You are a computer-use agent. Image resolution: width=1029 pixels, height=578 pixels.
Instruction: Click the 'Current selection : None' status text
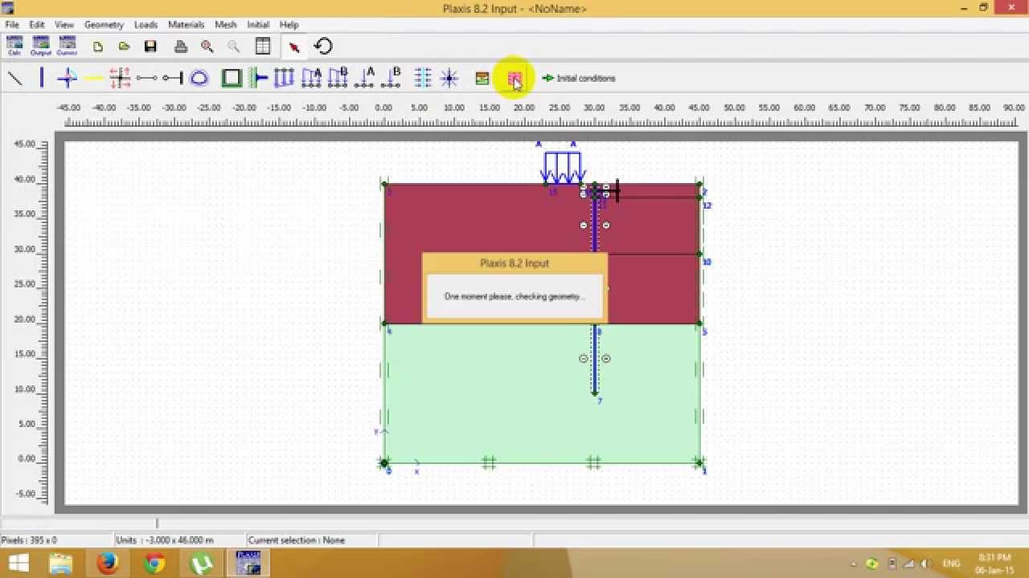[297, 540]
